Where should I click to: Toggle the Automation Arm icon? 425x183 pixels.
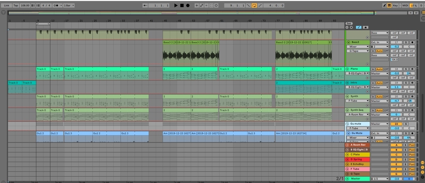tap(202, 6)
